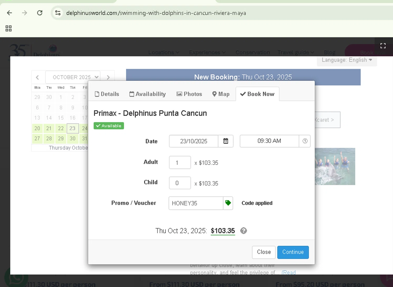Select the Book Now tab
The image size is (393, 287).
[257, 94]
